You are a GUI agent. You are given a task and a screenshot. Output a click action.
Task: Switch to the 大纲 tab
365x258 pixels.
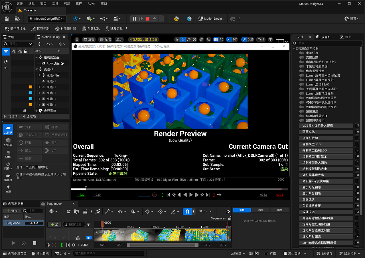(x=9, y=37)
